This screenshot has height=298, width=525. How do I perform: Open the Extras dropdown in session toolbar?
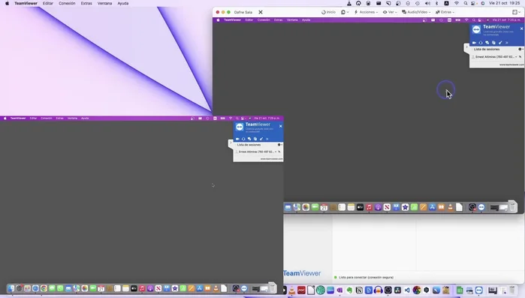pyautogui.click(x=445, y=12)
